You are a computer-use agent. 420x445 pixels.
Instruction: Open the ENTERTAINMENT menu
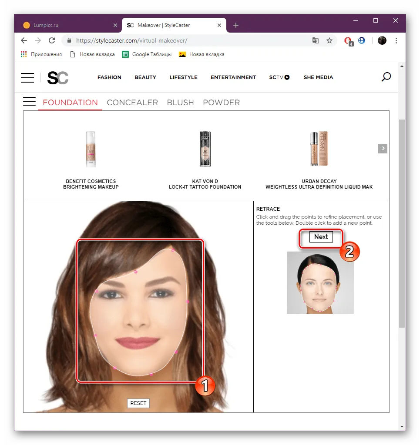233,77
